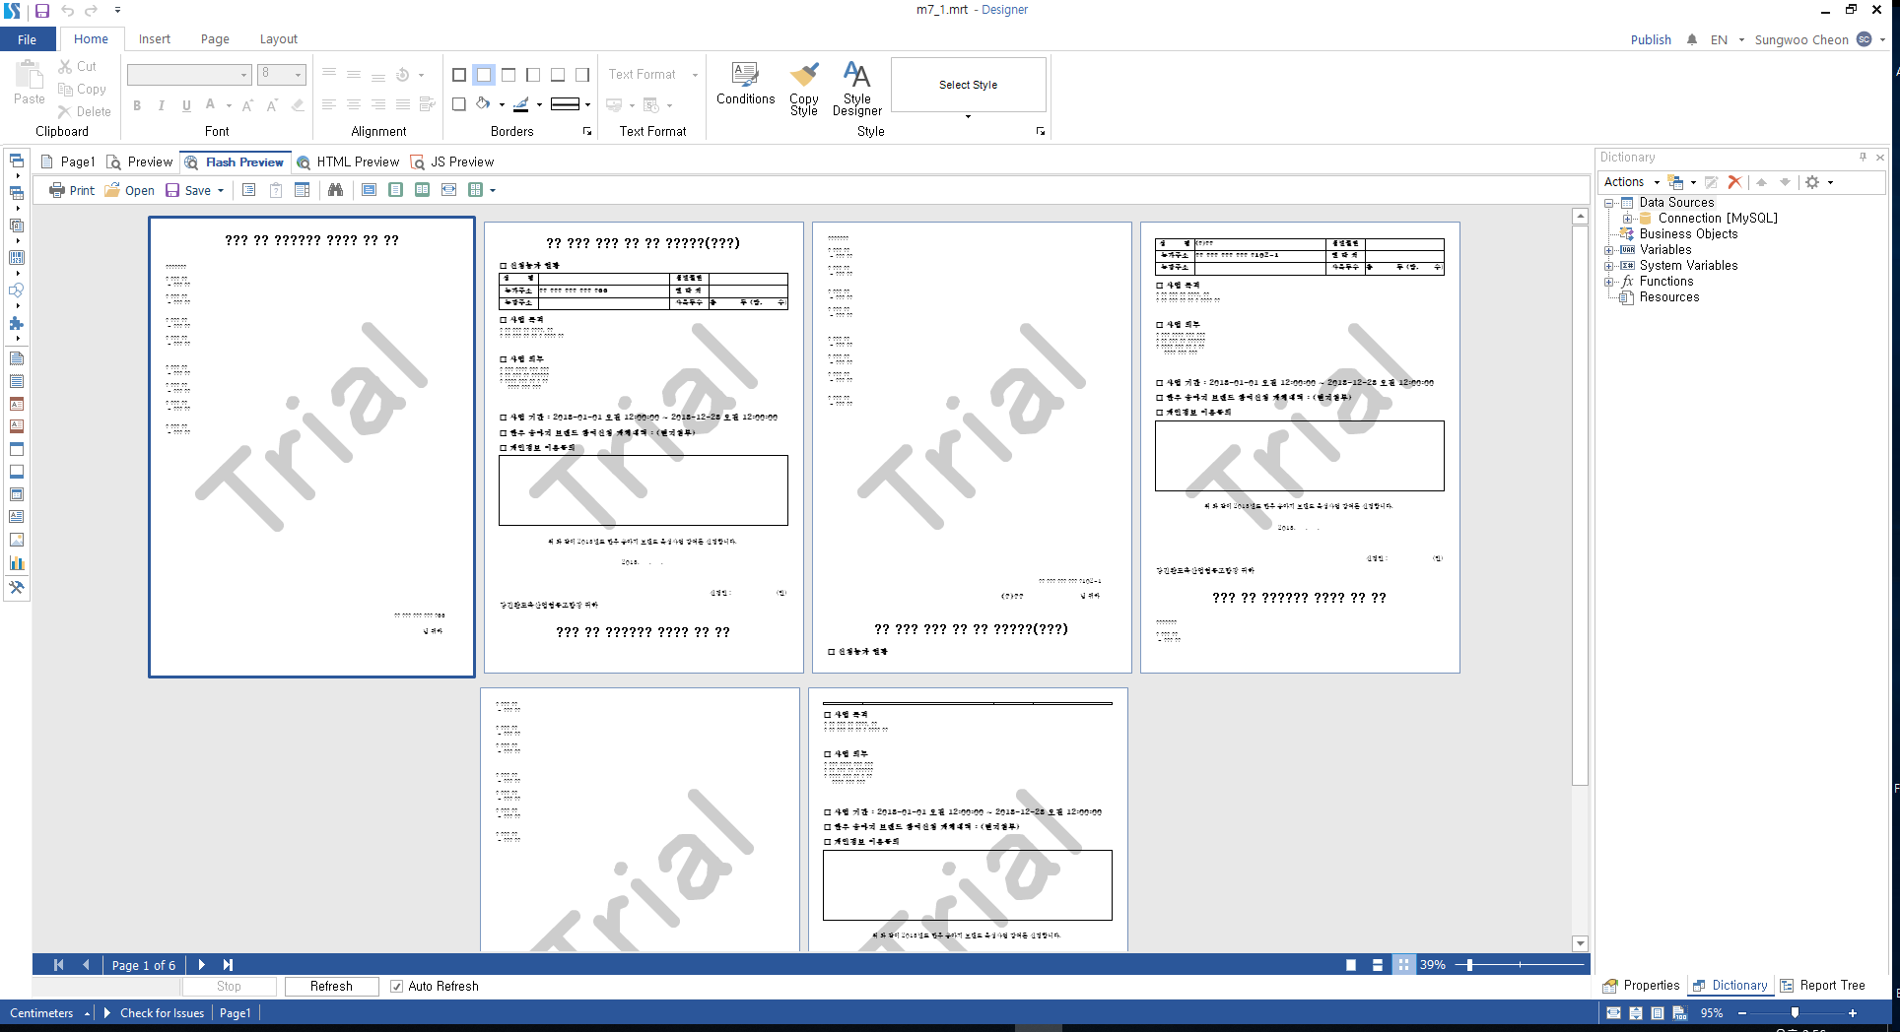Switch to the Insert ribbon tab
Viewport: 1900px width, 1032px height.
(x=154, y=39)
